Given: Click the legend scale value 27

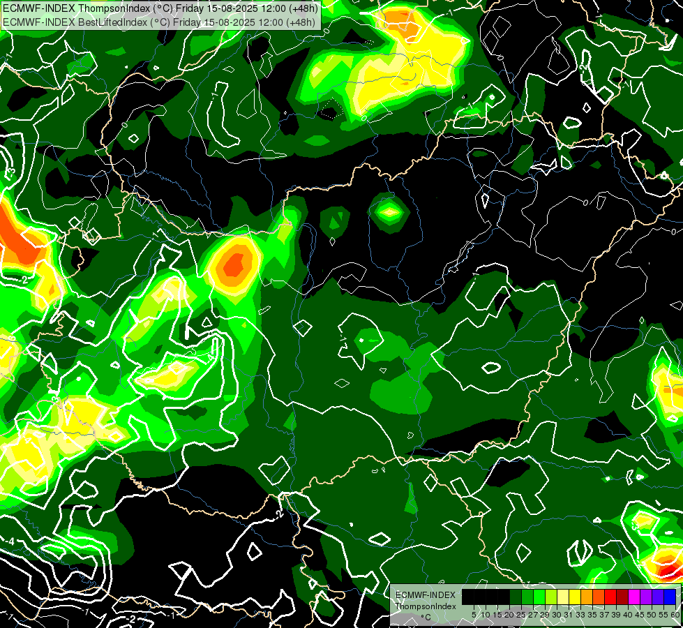Looking at the screenshot, I should click(533, 615).
